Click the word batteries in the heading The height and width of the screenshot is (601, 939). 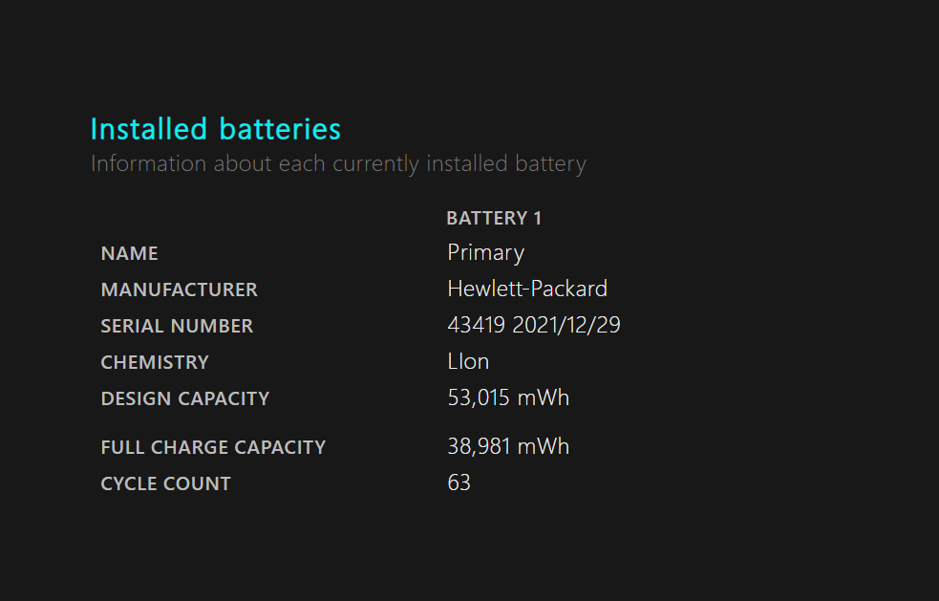coord(280,129)
